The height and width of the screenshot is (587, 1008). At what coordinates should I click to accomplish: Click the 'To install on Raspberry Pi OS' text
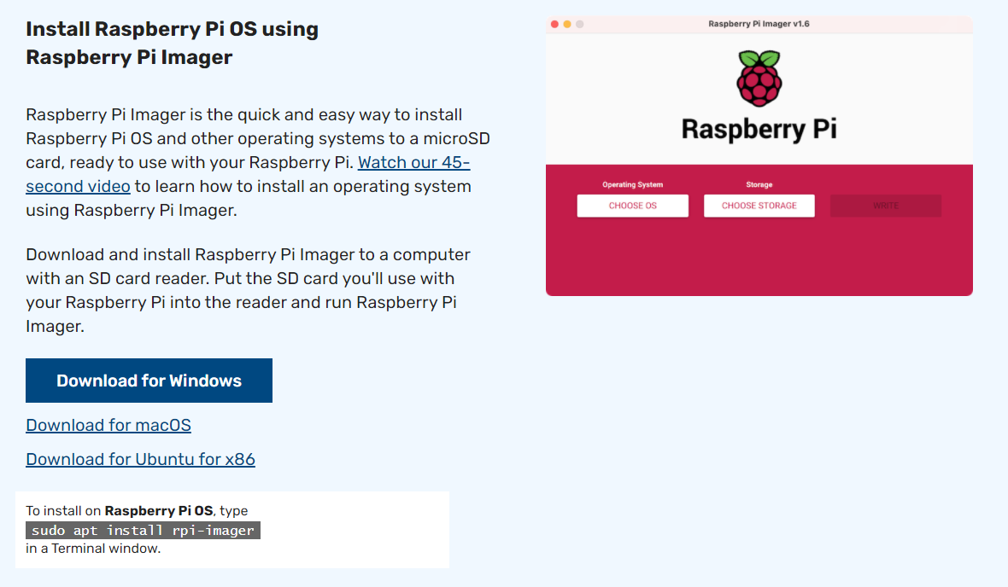coord(119,510)
